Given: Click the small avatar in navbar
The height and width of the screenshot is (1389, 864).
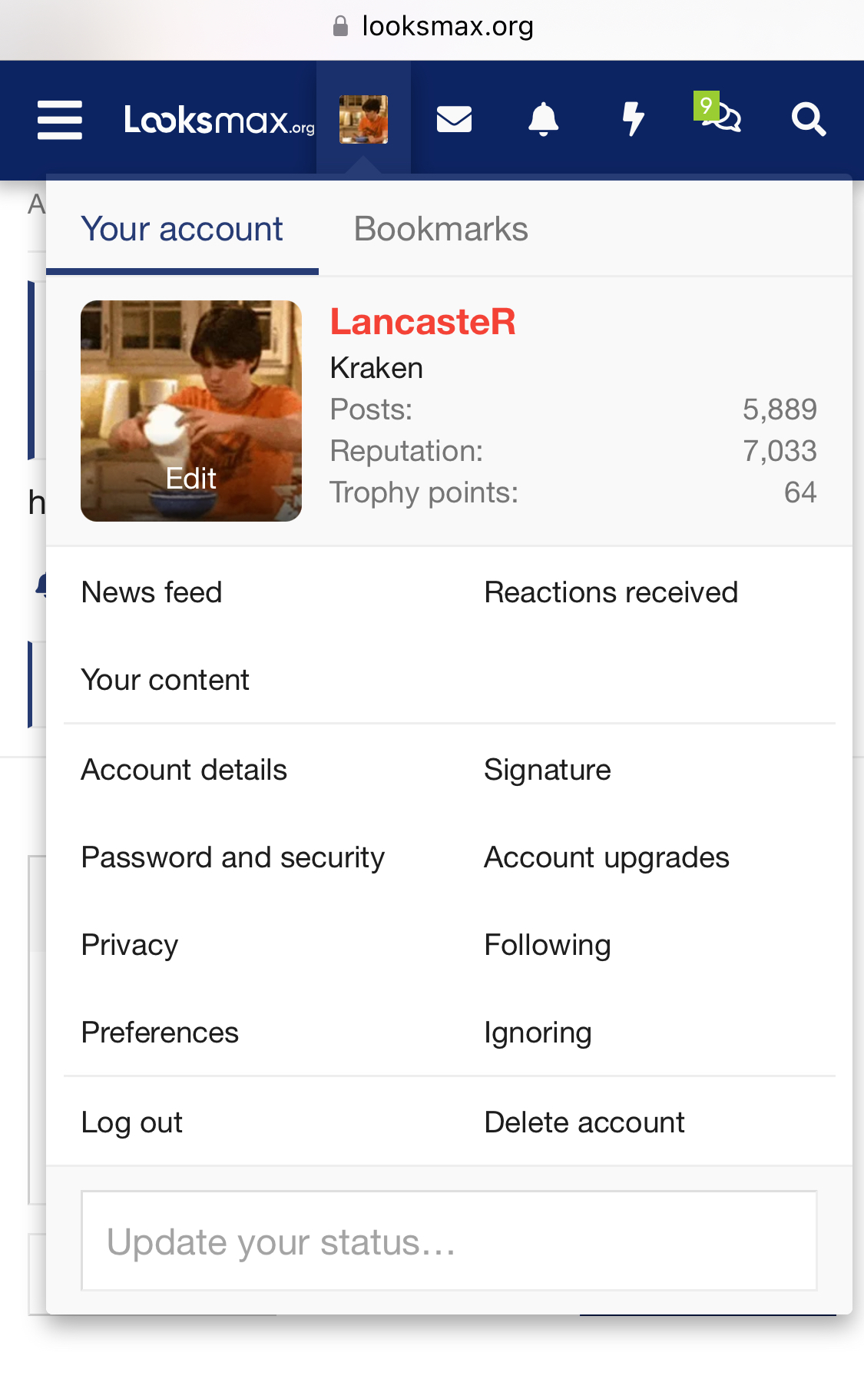Looking at the screenshot, I should (363, 120).
